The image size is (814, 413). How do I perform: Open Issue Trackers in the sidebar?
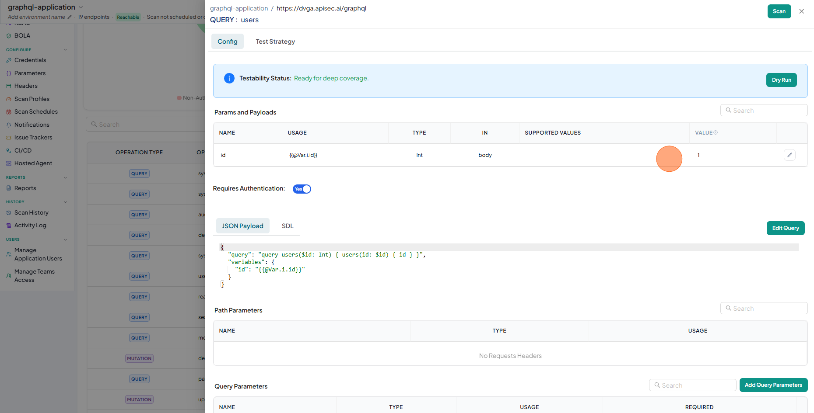click(33, 138)
